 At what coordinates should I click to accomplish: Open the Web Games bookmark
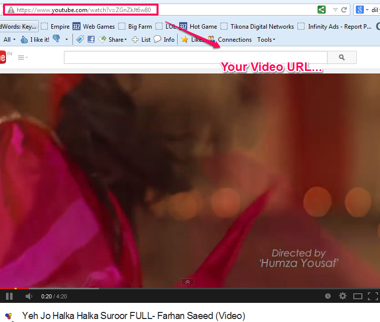[94, 26]
